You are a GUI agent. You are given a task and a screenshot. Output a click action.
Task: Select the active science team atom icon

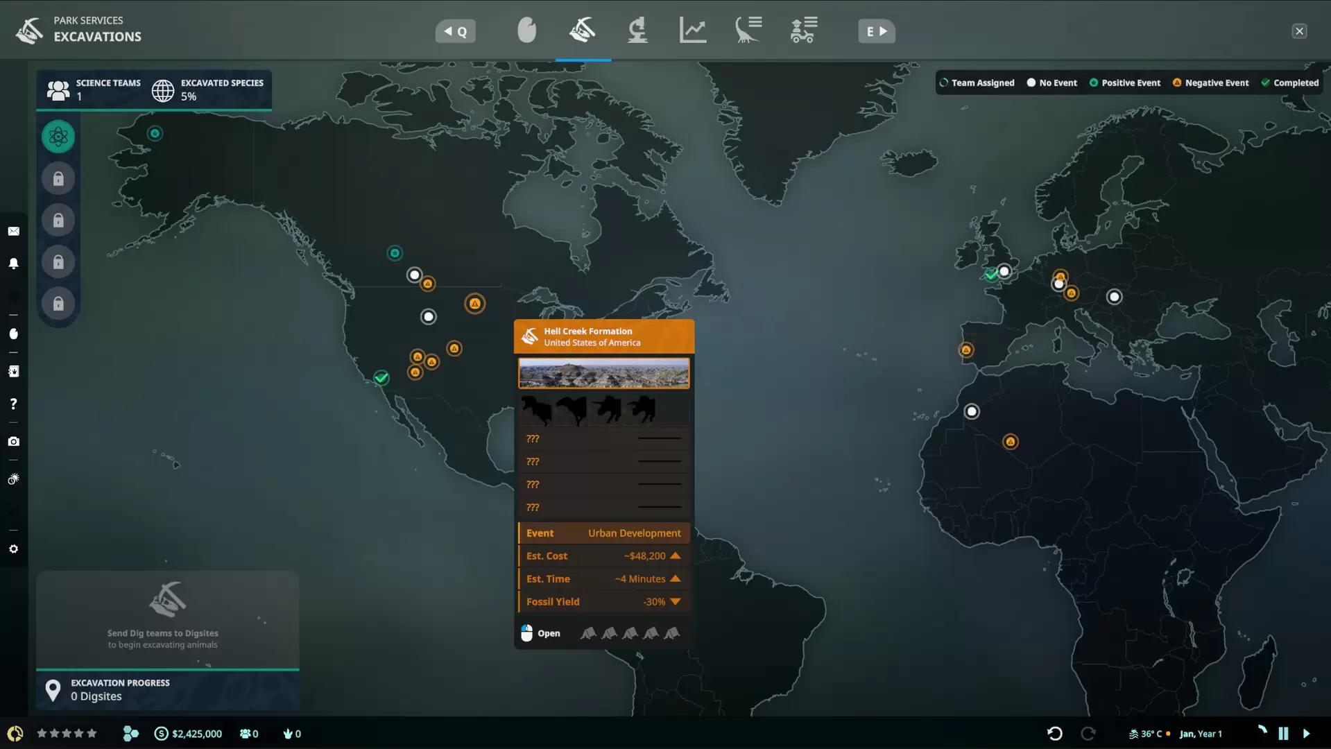click(58, 137)
